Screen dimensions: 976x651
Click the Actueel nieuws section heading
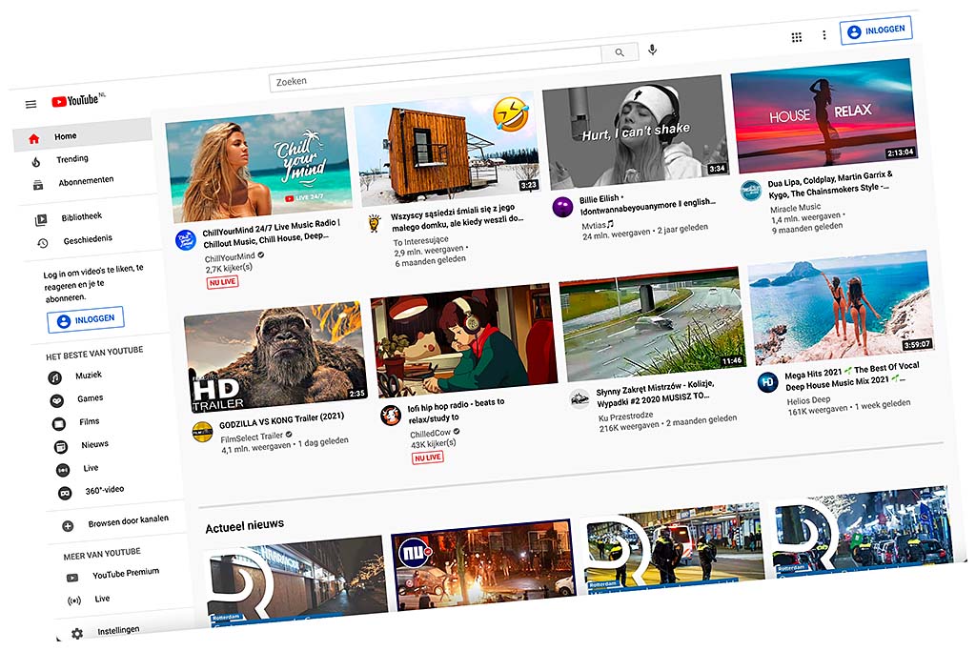(245, 526)
